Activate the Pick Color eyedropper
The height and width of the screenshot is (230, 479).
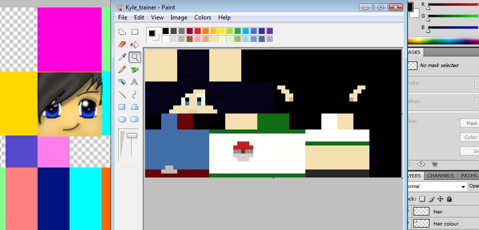click(122, 57)
